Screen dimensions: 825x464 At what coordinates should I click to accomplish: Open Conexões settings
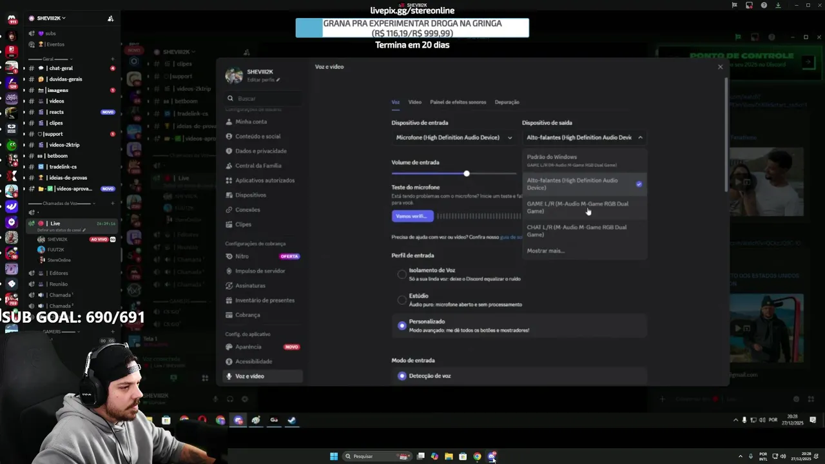[264, 209]
